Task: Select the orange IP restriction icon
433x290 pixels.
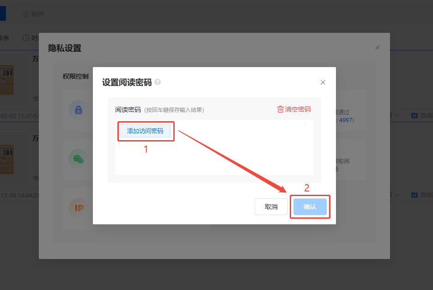Action: pyautogui.click(x=78, y=208)
